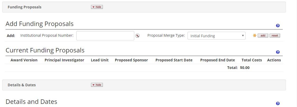
Task: Click the Proposed Start Date column header
Action: (174, 60)
